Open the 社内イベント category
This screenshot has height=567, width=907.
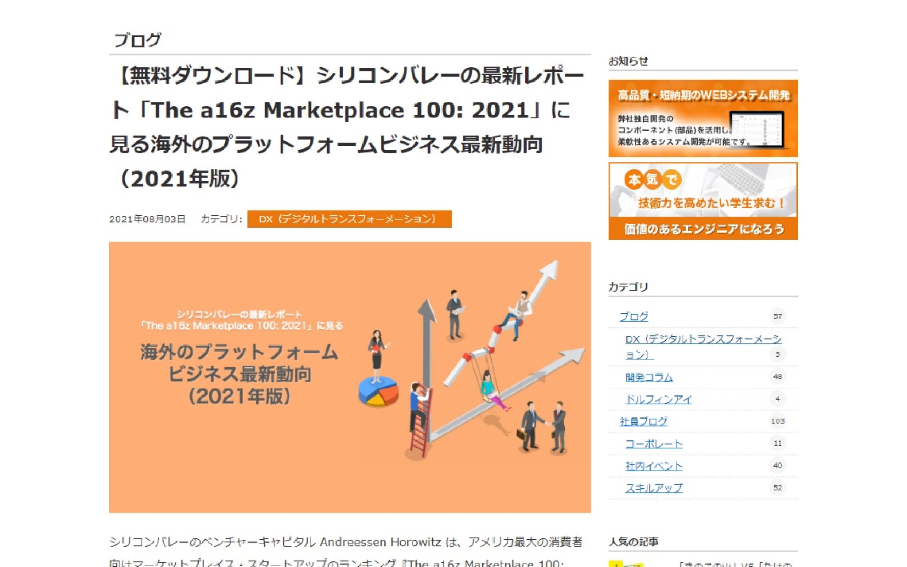[654, 466]
